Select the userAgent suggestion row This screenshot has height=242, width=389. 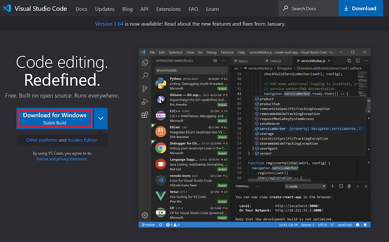tap(309, 149)
